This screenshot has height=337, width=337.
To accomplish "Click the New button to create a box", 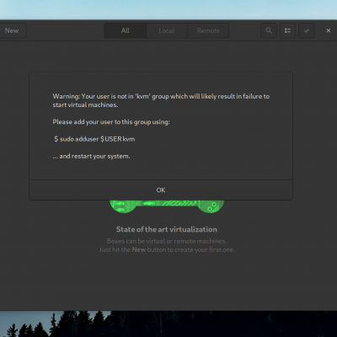I will (12, 30).
